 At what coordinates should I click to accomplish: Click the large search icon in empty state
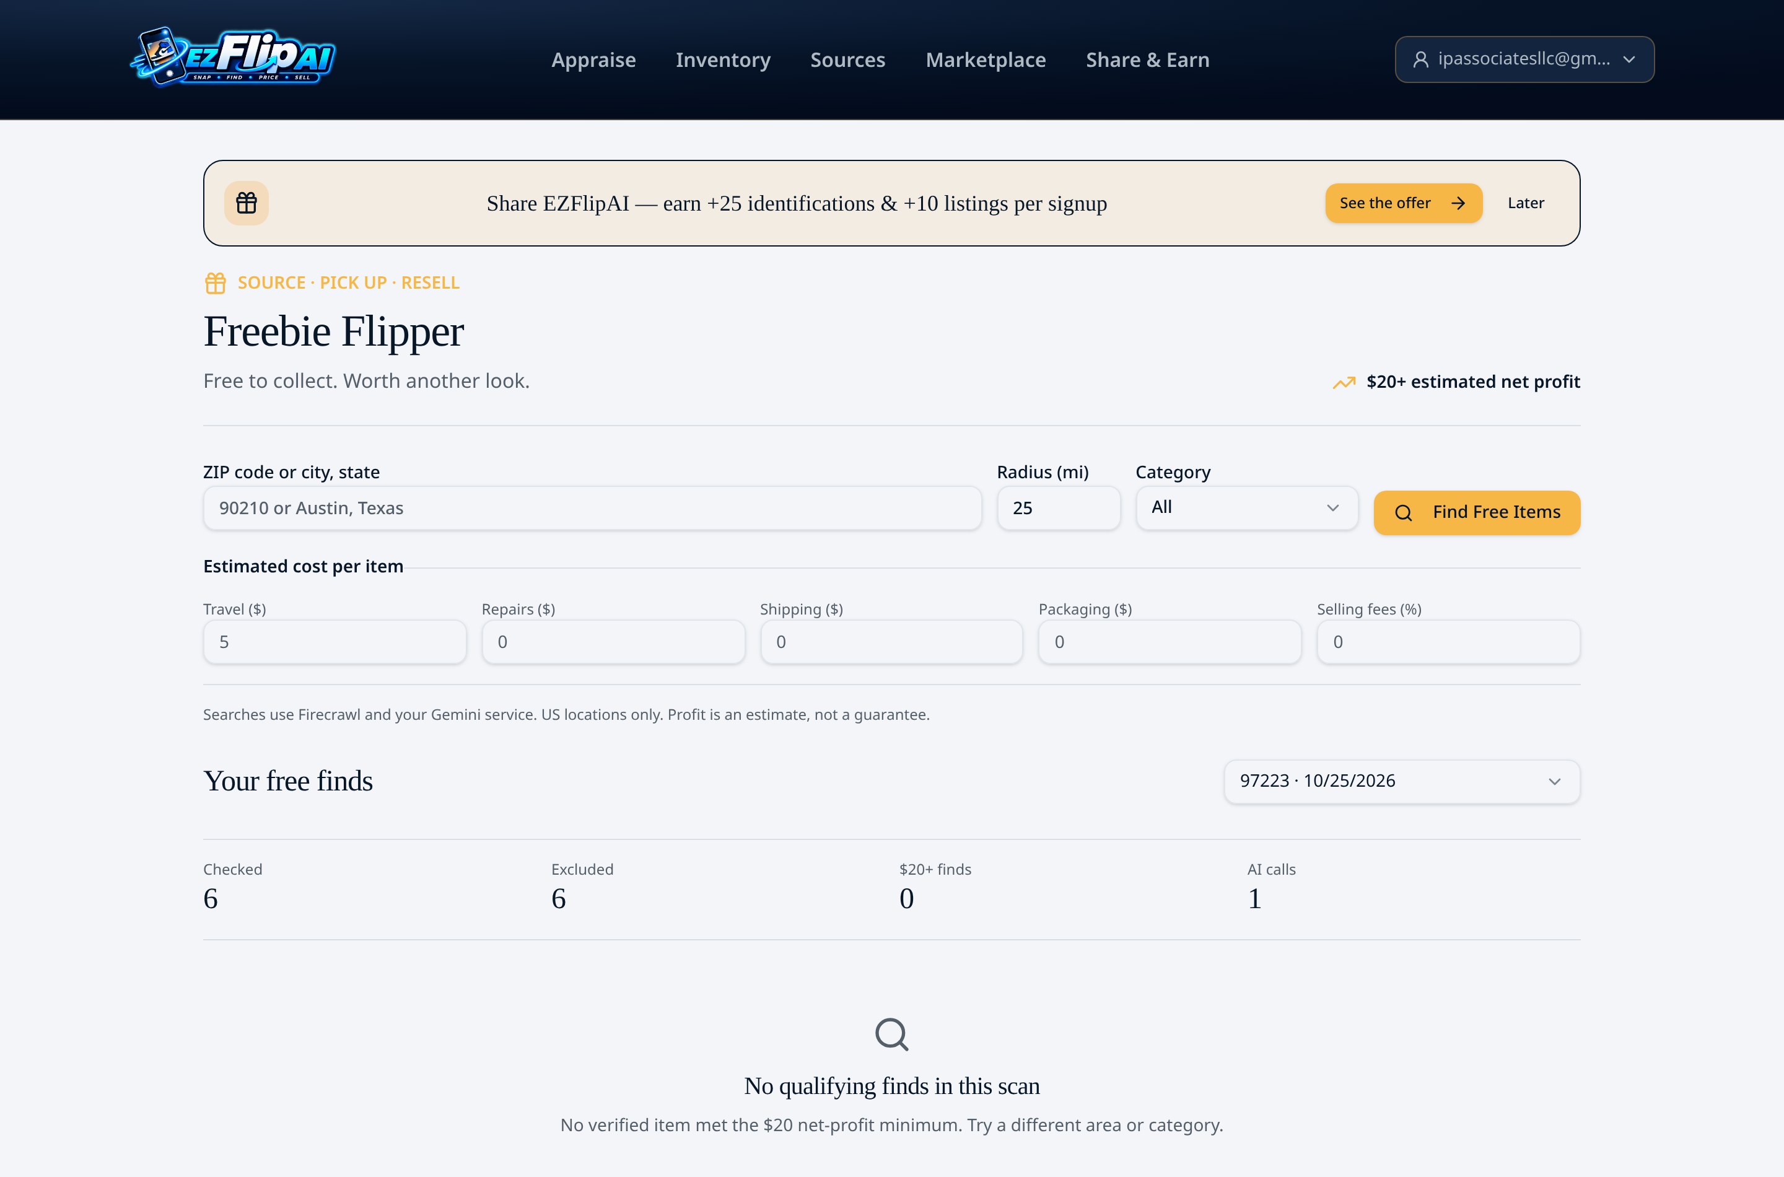click(891, 1035)
